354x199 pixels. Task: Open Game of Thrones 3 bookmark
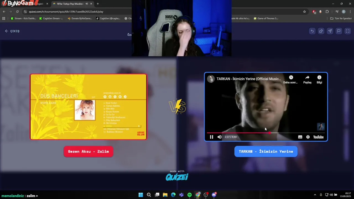click(x=266, y=19)
